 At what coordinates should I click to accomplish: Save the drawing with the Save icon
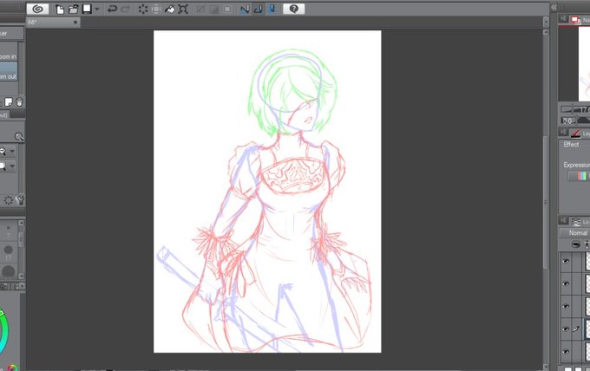[87, 9]
